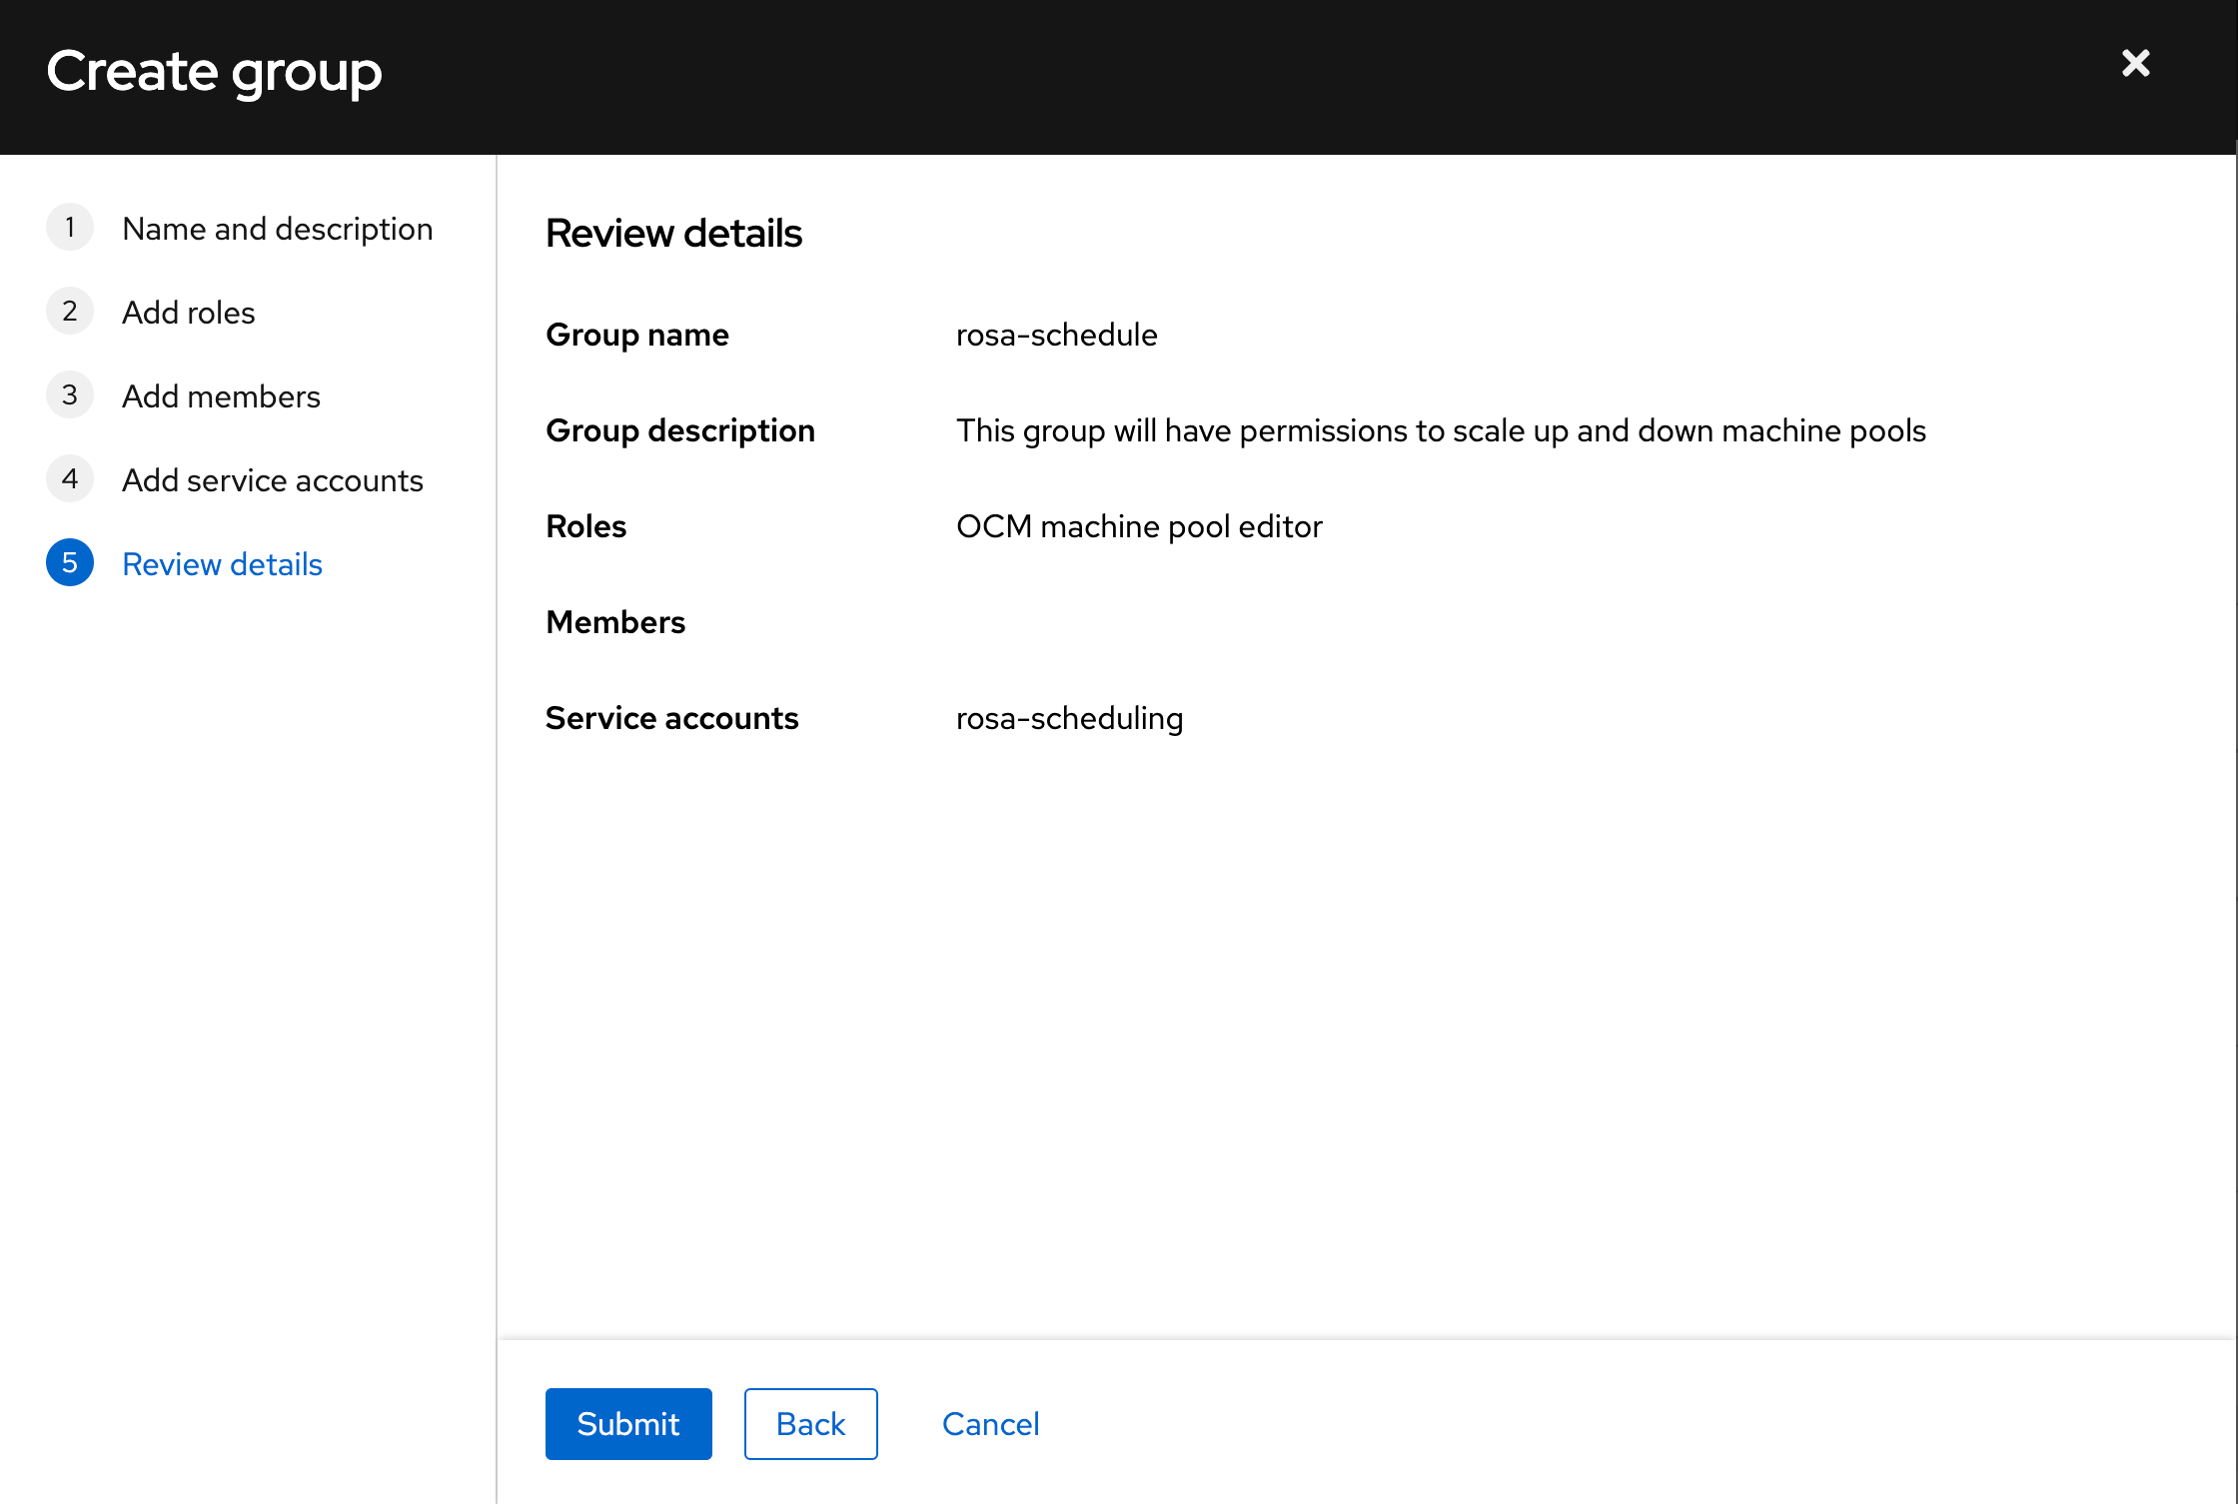2238x1504 pixels.
Task: Select the Name and description menu item
Action: pyautogui.click(x=277, y=229)
